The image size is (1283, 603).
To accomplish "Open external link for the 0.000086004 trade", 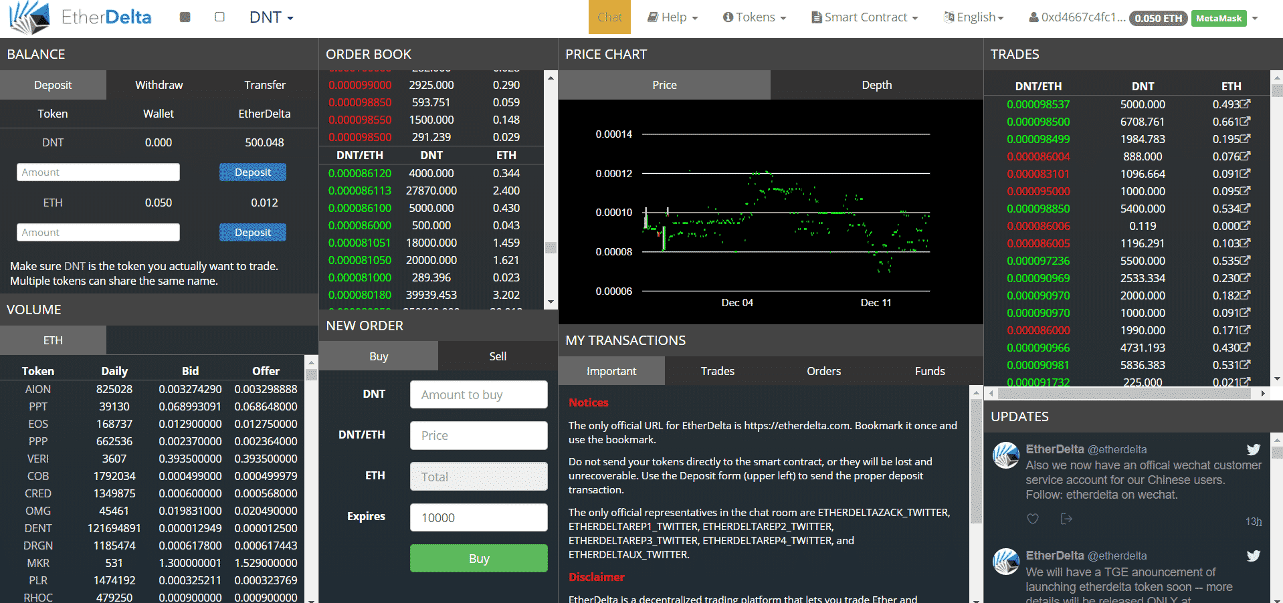I will click(x=1246, y=156).
